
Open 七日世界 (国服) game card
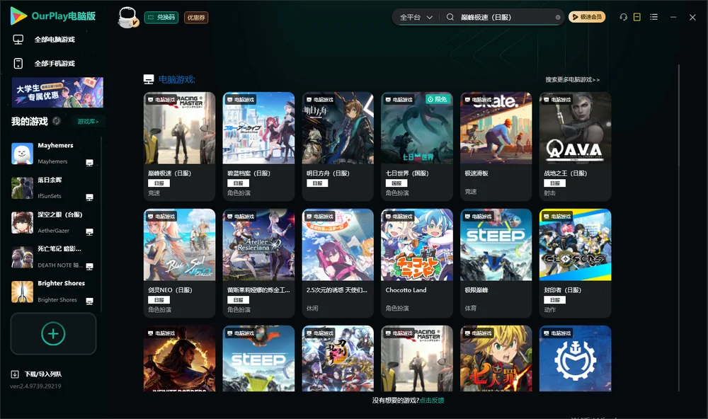point(417,147)
